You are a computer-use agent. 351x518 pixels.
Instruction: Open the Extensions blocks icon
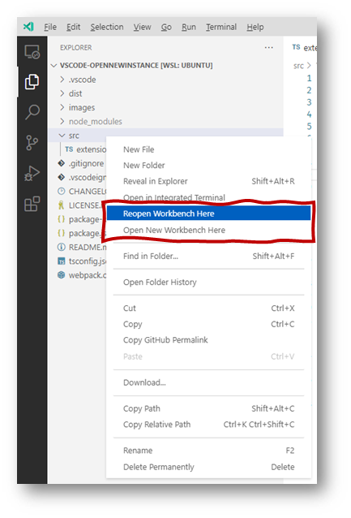click(32, 204)
